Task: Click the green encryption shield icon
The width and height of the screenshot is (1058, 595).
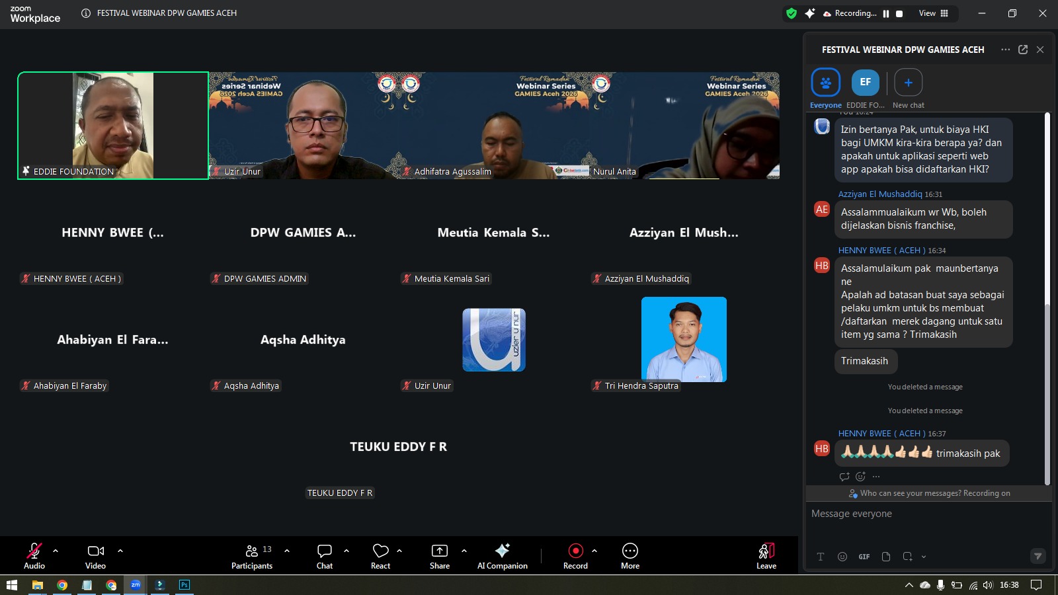Action: (x=791, y=13)
